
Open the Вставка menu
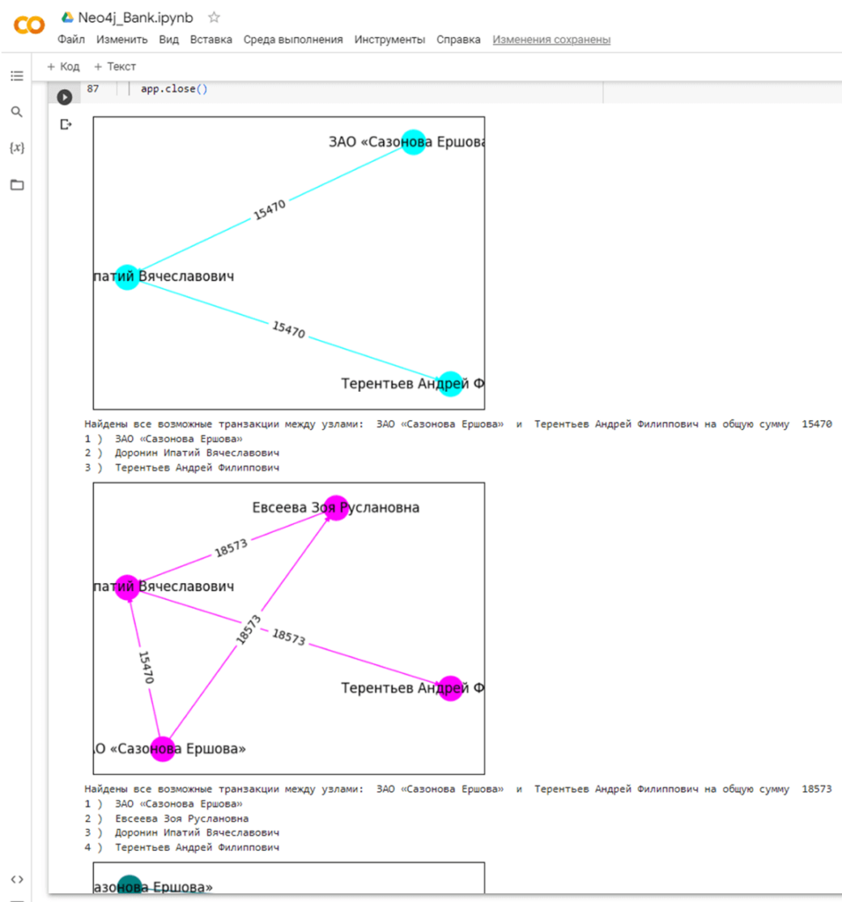coord(210,40)
